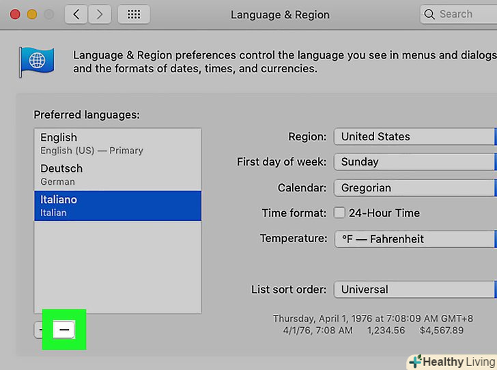Click the Healthy Living logo
This screenshot has height=370, width=497.
[x=451, y=361]
